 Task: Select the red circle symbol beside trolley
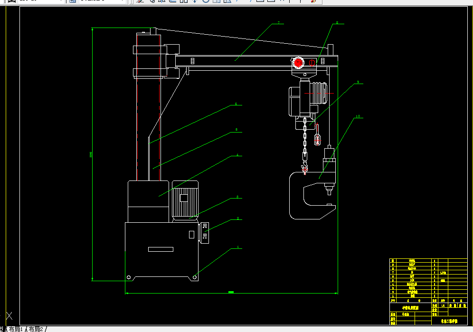[312, 63]
